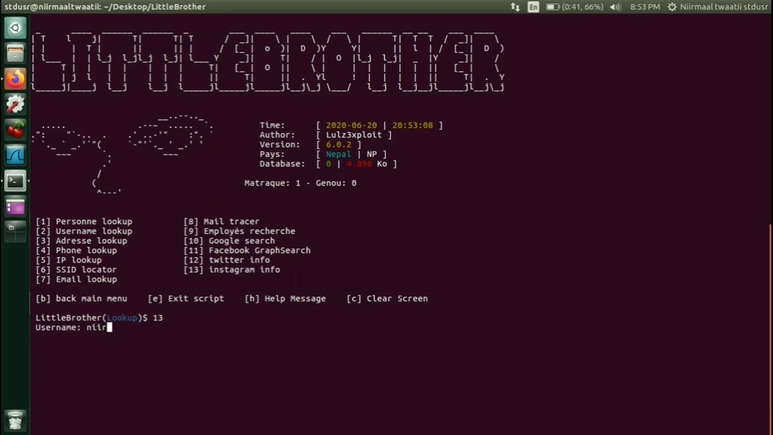The height and width of the screenshot is (435, 773).
Task: Click the Author Lulz3xploit line
Action: click(x=326, y=135)
